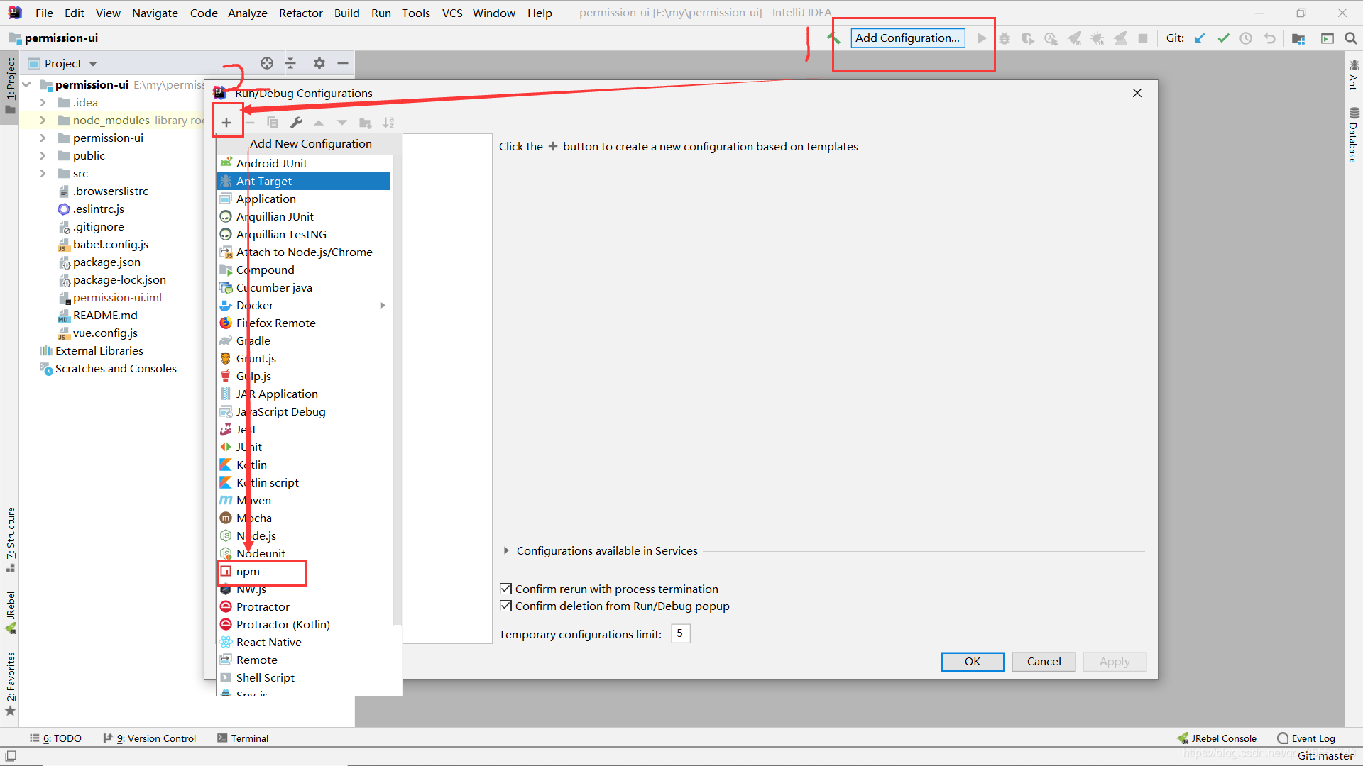Click the move configuration down arrow icon

tap(341, 123)
